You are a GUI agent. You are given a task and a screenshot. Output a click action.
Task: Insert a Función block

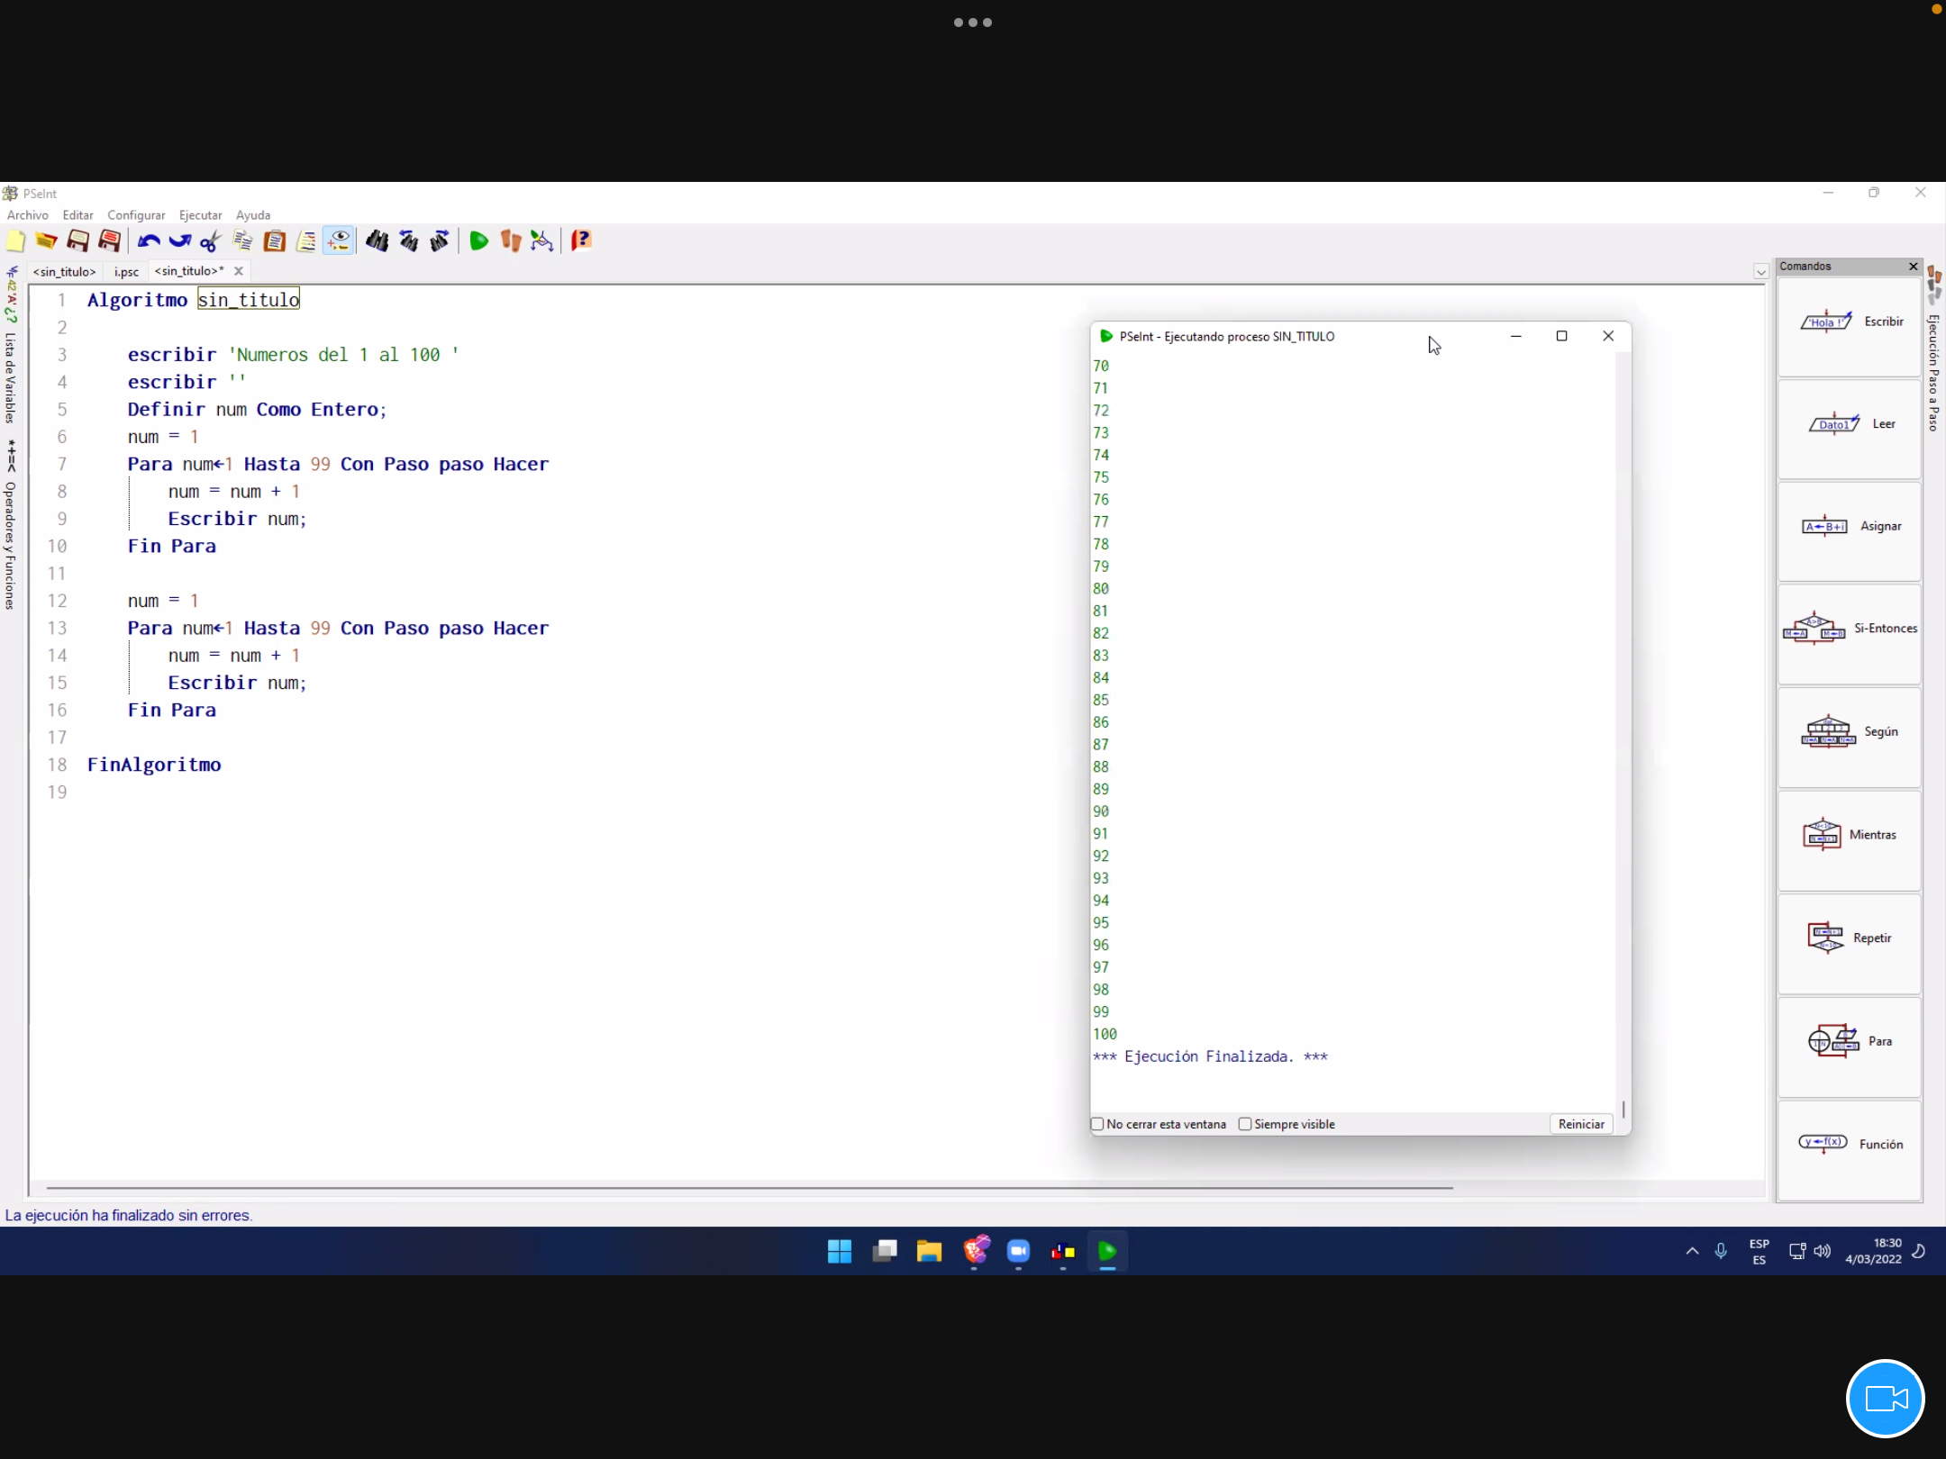click(1850, 1149)
